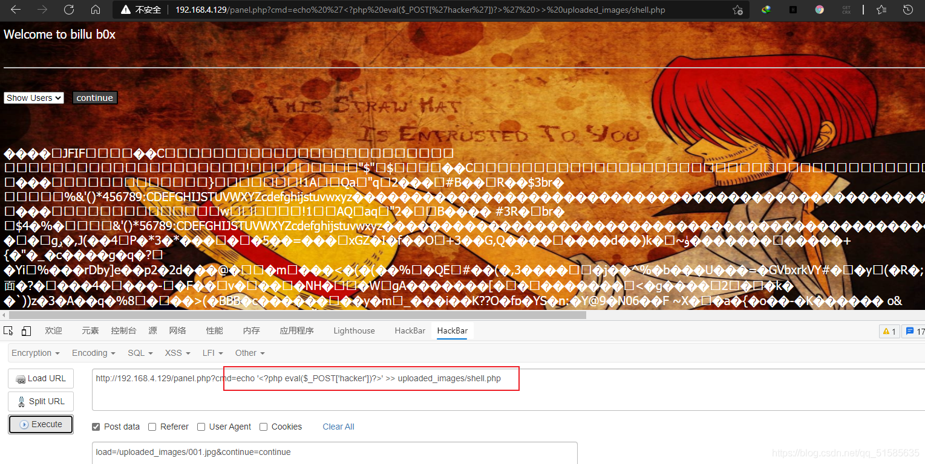Click the Split URL button
This screenshot has width=925, height=464.
coord(41,401)
